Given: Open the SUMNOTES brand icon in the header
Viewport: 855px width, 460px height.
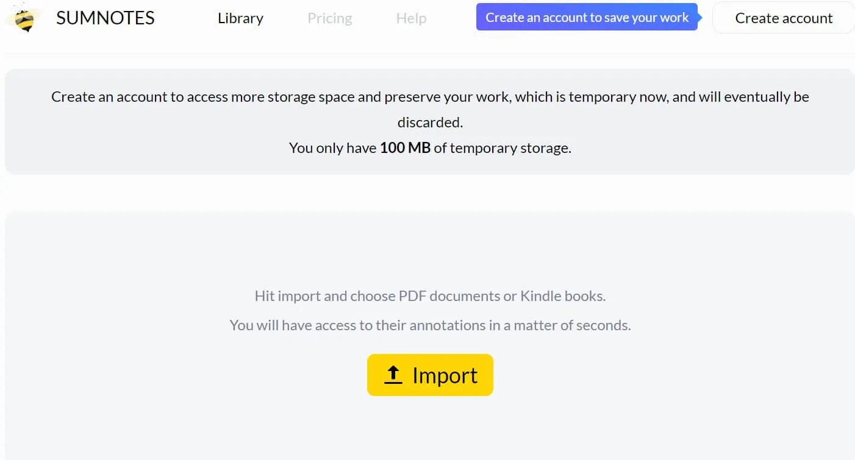Looking at the screenshot, I should coord(23,17).
